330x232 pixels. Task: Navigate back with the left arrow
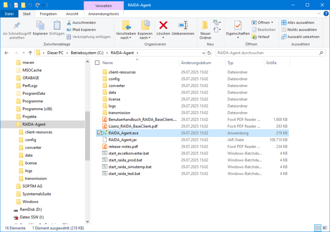tap(6, 53)
